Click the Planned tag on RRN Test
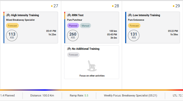This screenshot has height=101, width=183. 73,26
